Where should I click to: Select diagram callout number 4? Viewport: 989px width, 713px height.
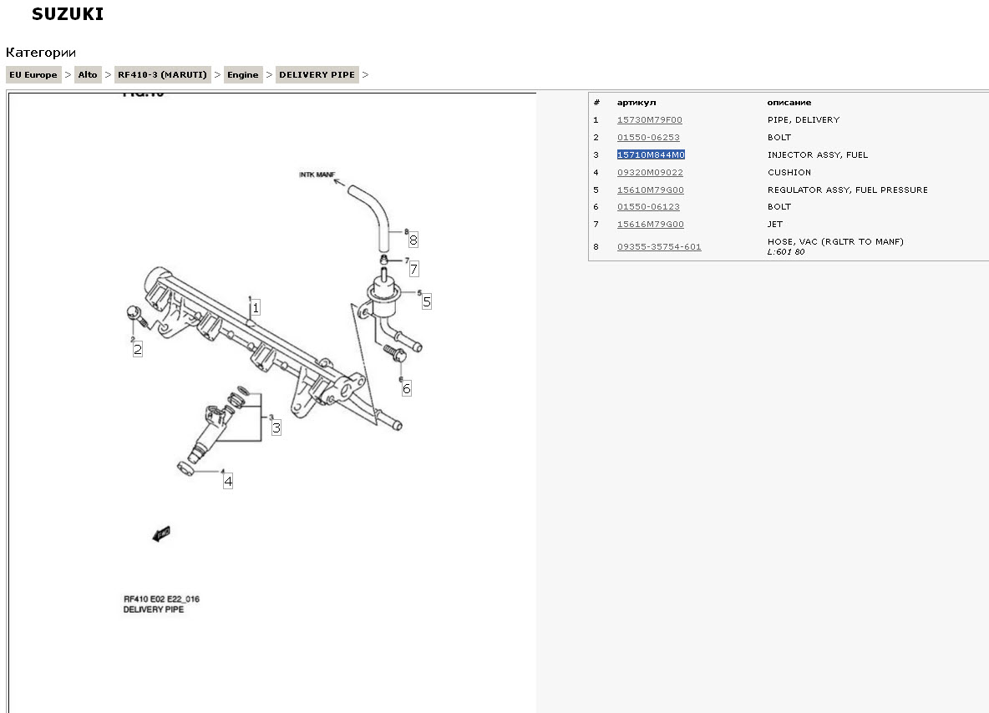point(228,482)
